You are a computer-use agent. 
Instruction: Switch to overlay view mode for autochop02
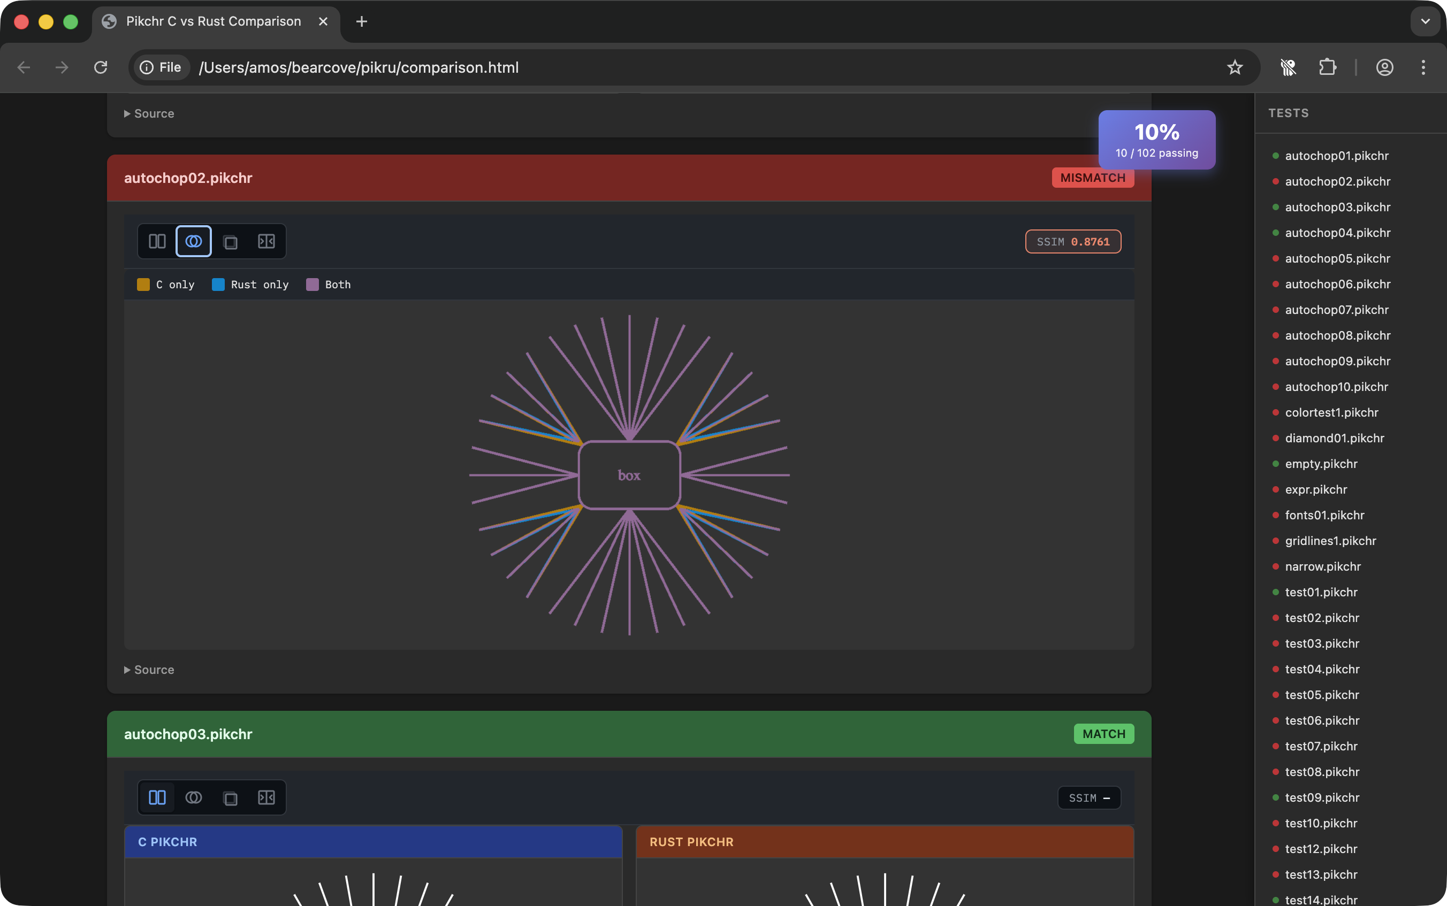click(x=193, y=241)
